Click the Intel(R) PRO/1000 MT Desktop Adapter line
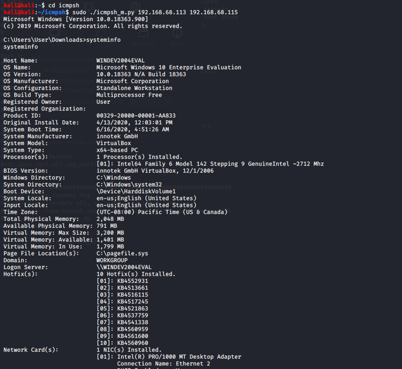 [169, 357]
